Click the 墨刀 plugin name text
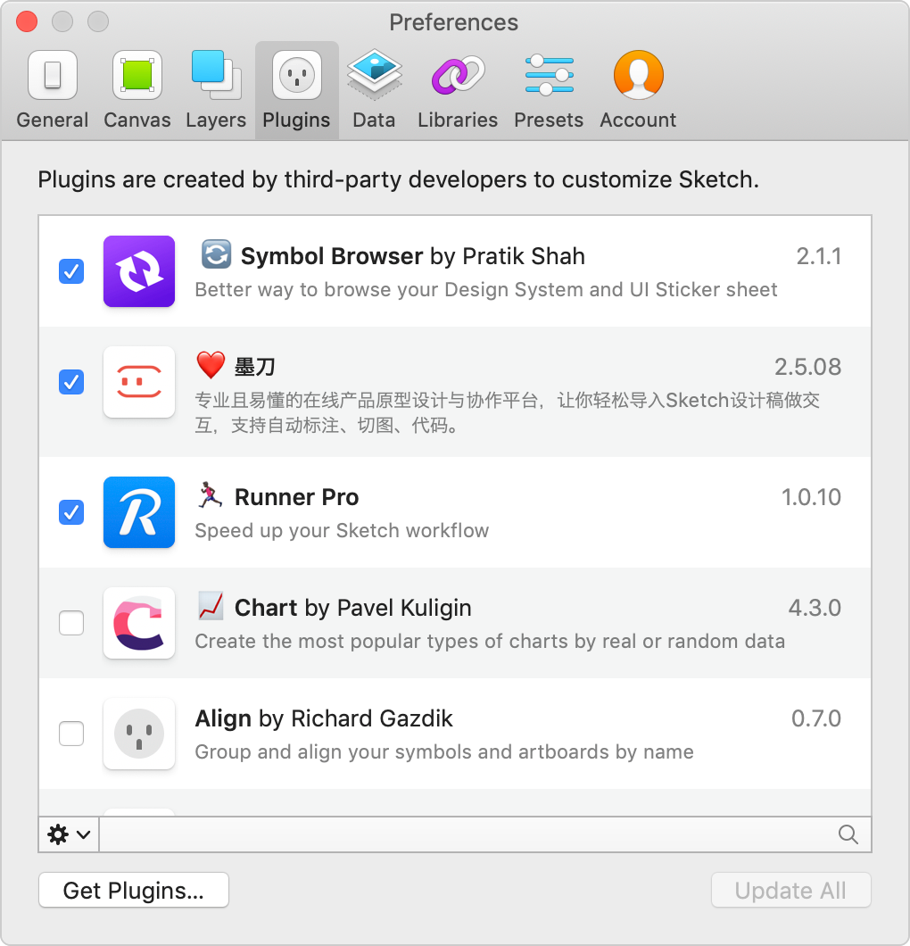The height and width of the screenshot is (946, 910). tap(255, 367)
